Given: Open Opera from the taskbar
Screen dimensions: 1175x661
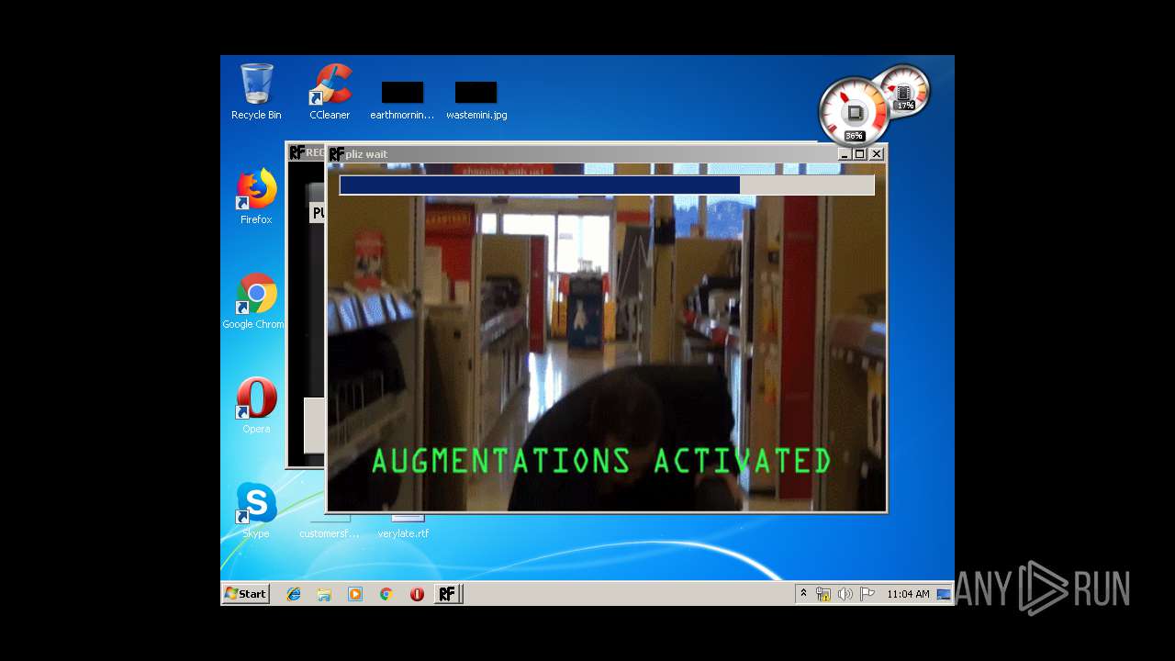Looking at the screenshot, I should pyautogui.click(x=417, y=594).
